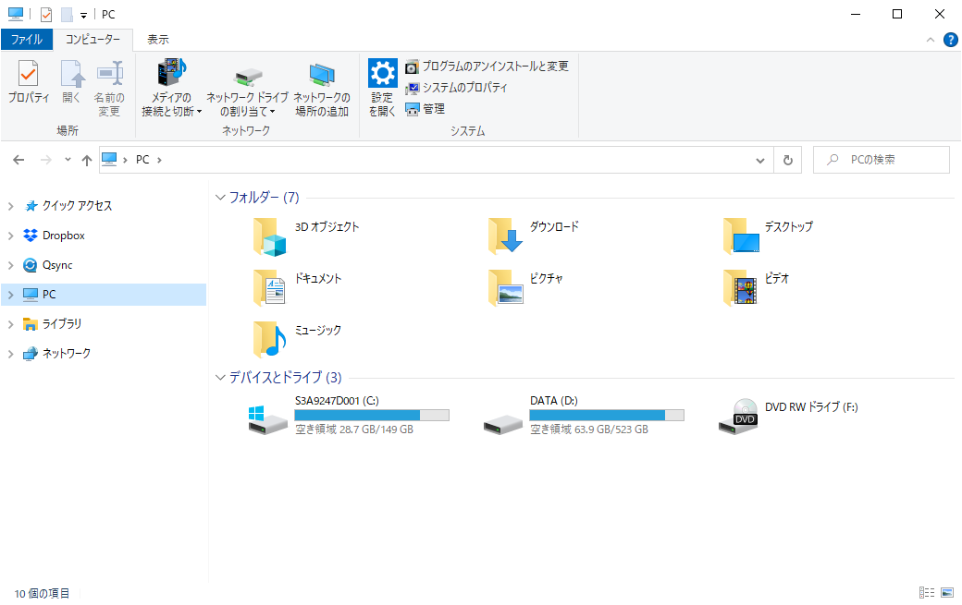Click the Qsync icon in navigation pane
The width and height of the screenshot is (962, 605).
[30, 264]
